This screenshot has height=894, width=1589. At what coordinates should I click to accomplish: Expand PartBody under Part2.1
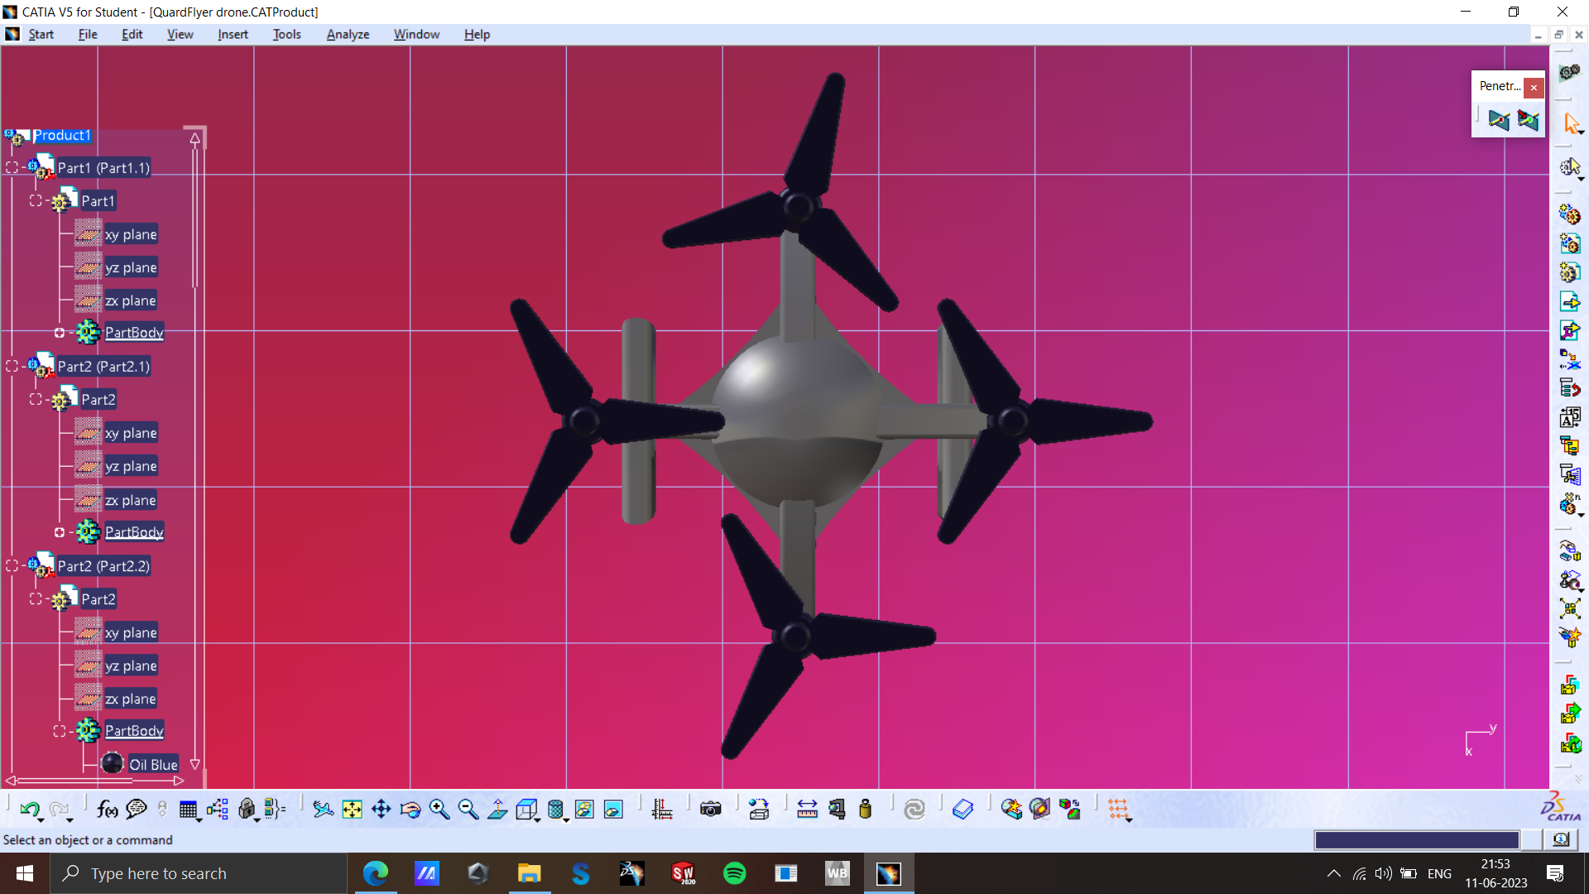(x=60, y=532)
